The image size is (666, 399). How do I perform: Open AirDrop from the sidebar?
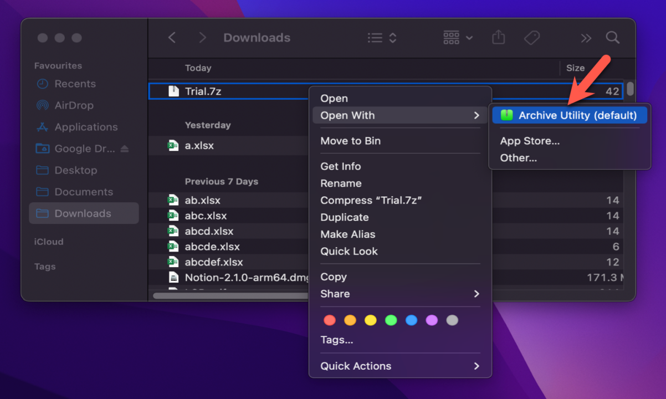tap(74, 105)
